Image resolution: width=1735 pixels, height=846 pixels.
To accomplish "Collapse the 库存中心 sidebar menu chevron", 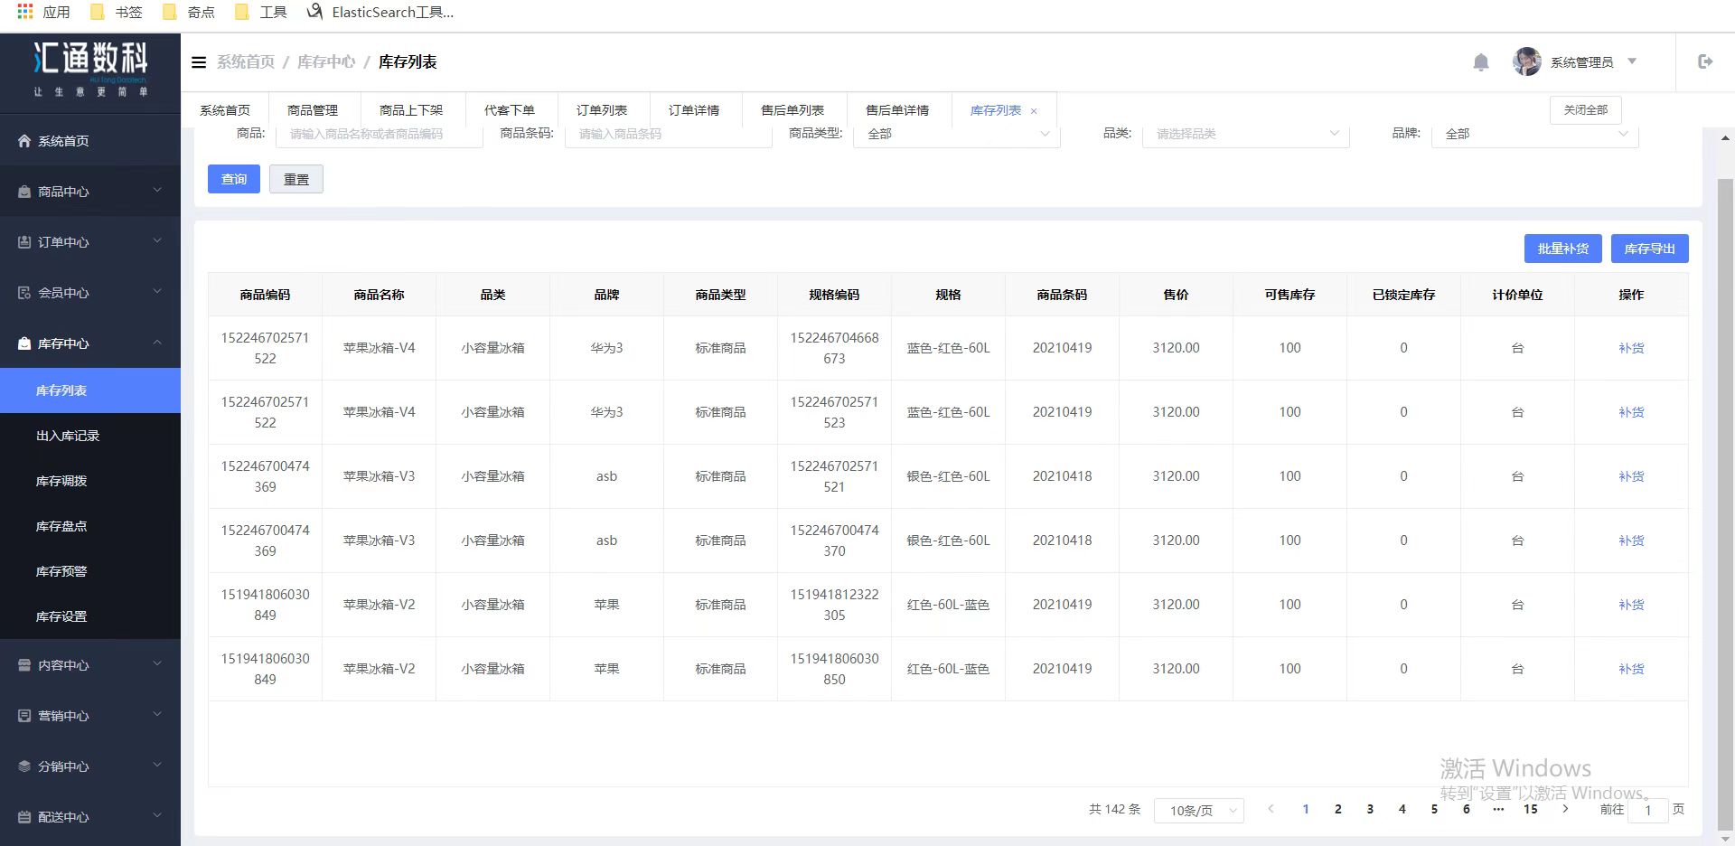I will click(x=157, y=343).
